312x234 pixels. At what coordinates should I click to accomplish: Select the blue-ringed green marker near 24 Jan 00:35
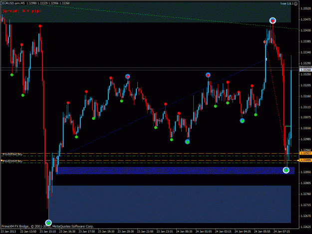187,142
